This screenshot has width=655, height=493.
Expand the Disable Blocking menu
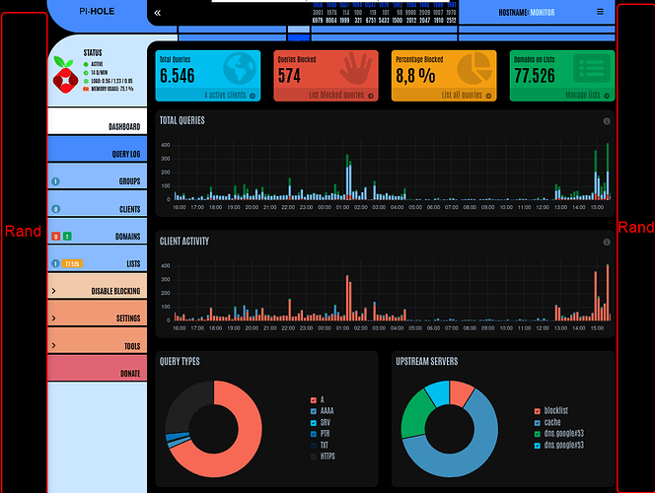coord(98,291)
